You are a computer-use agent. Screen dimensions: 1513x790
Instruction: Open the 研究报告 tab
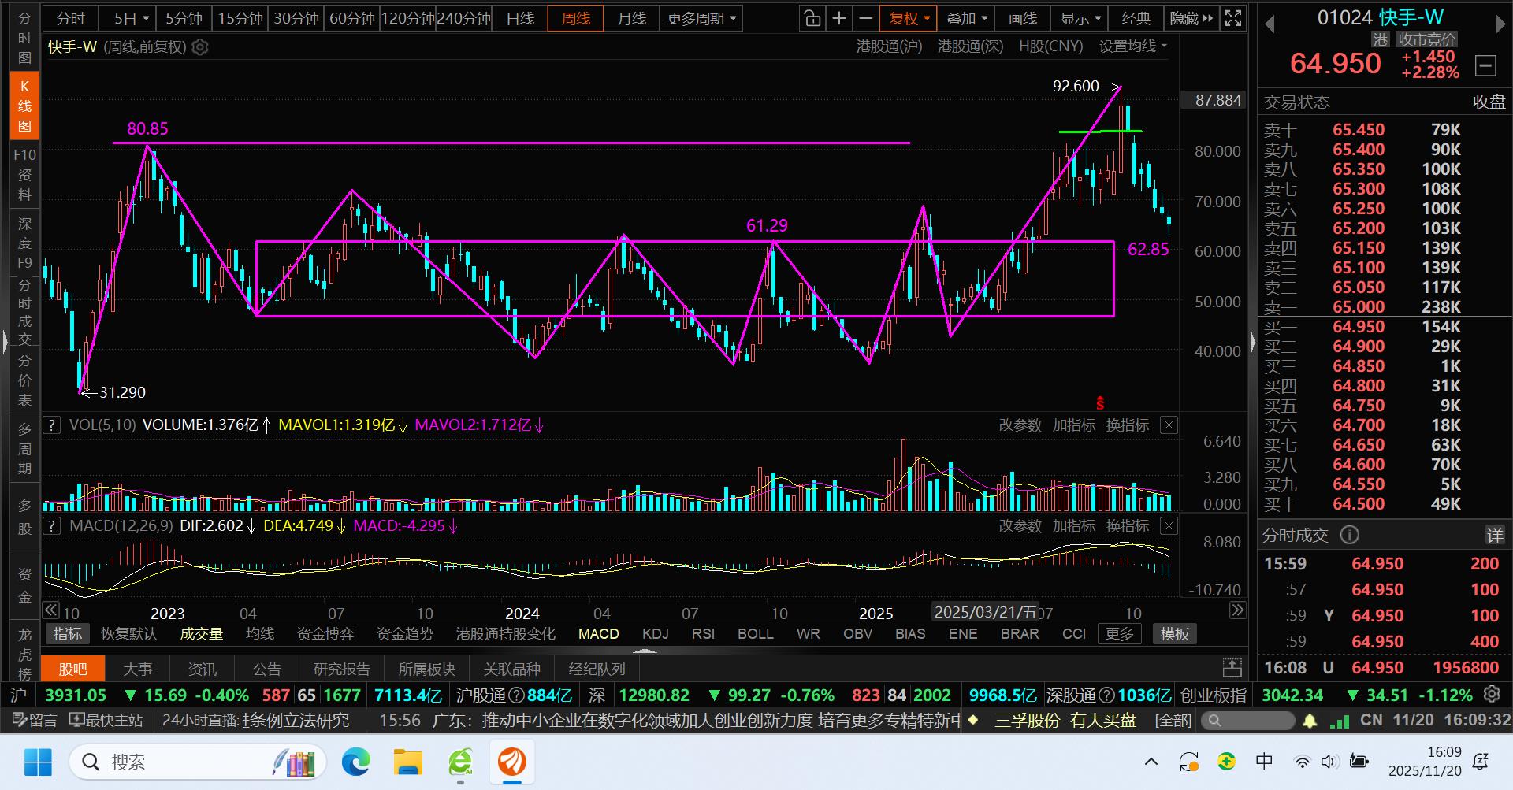[341, 669]
